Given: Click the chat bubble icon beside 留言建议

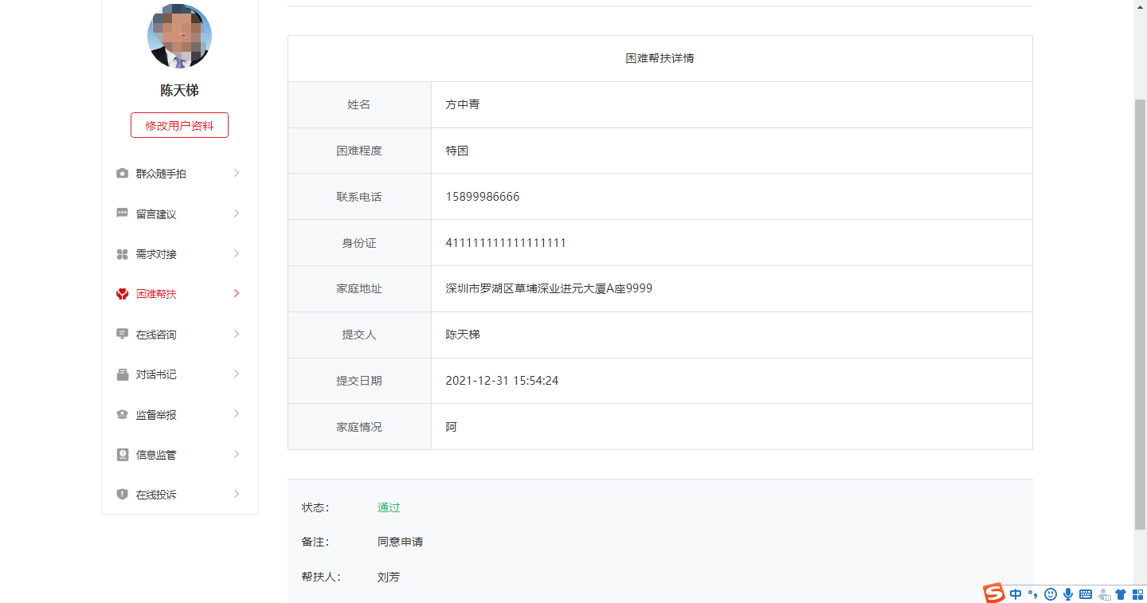Looking at the screenshot, I should pyautogui.click(x=122, y=213).
